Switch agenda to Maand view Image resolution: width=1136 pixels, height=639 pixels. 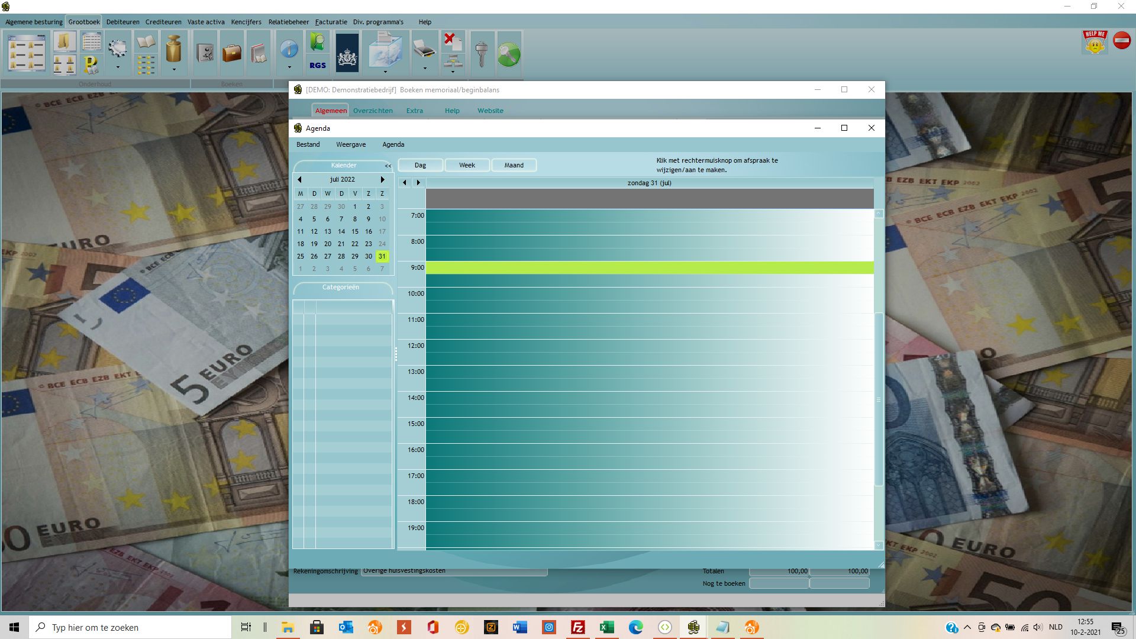click(514, 165)
